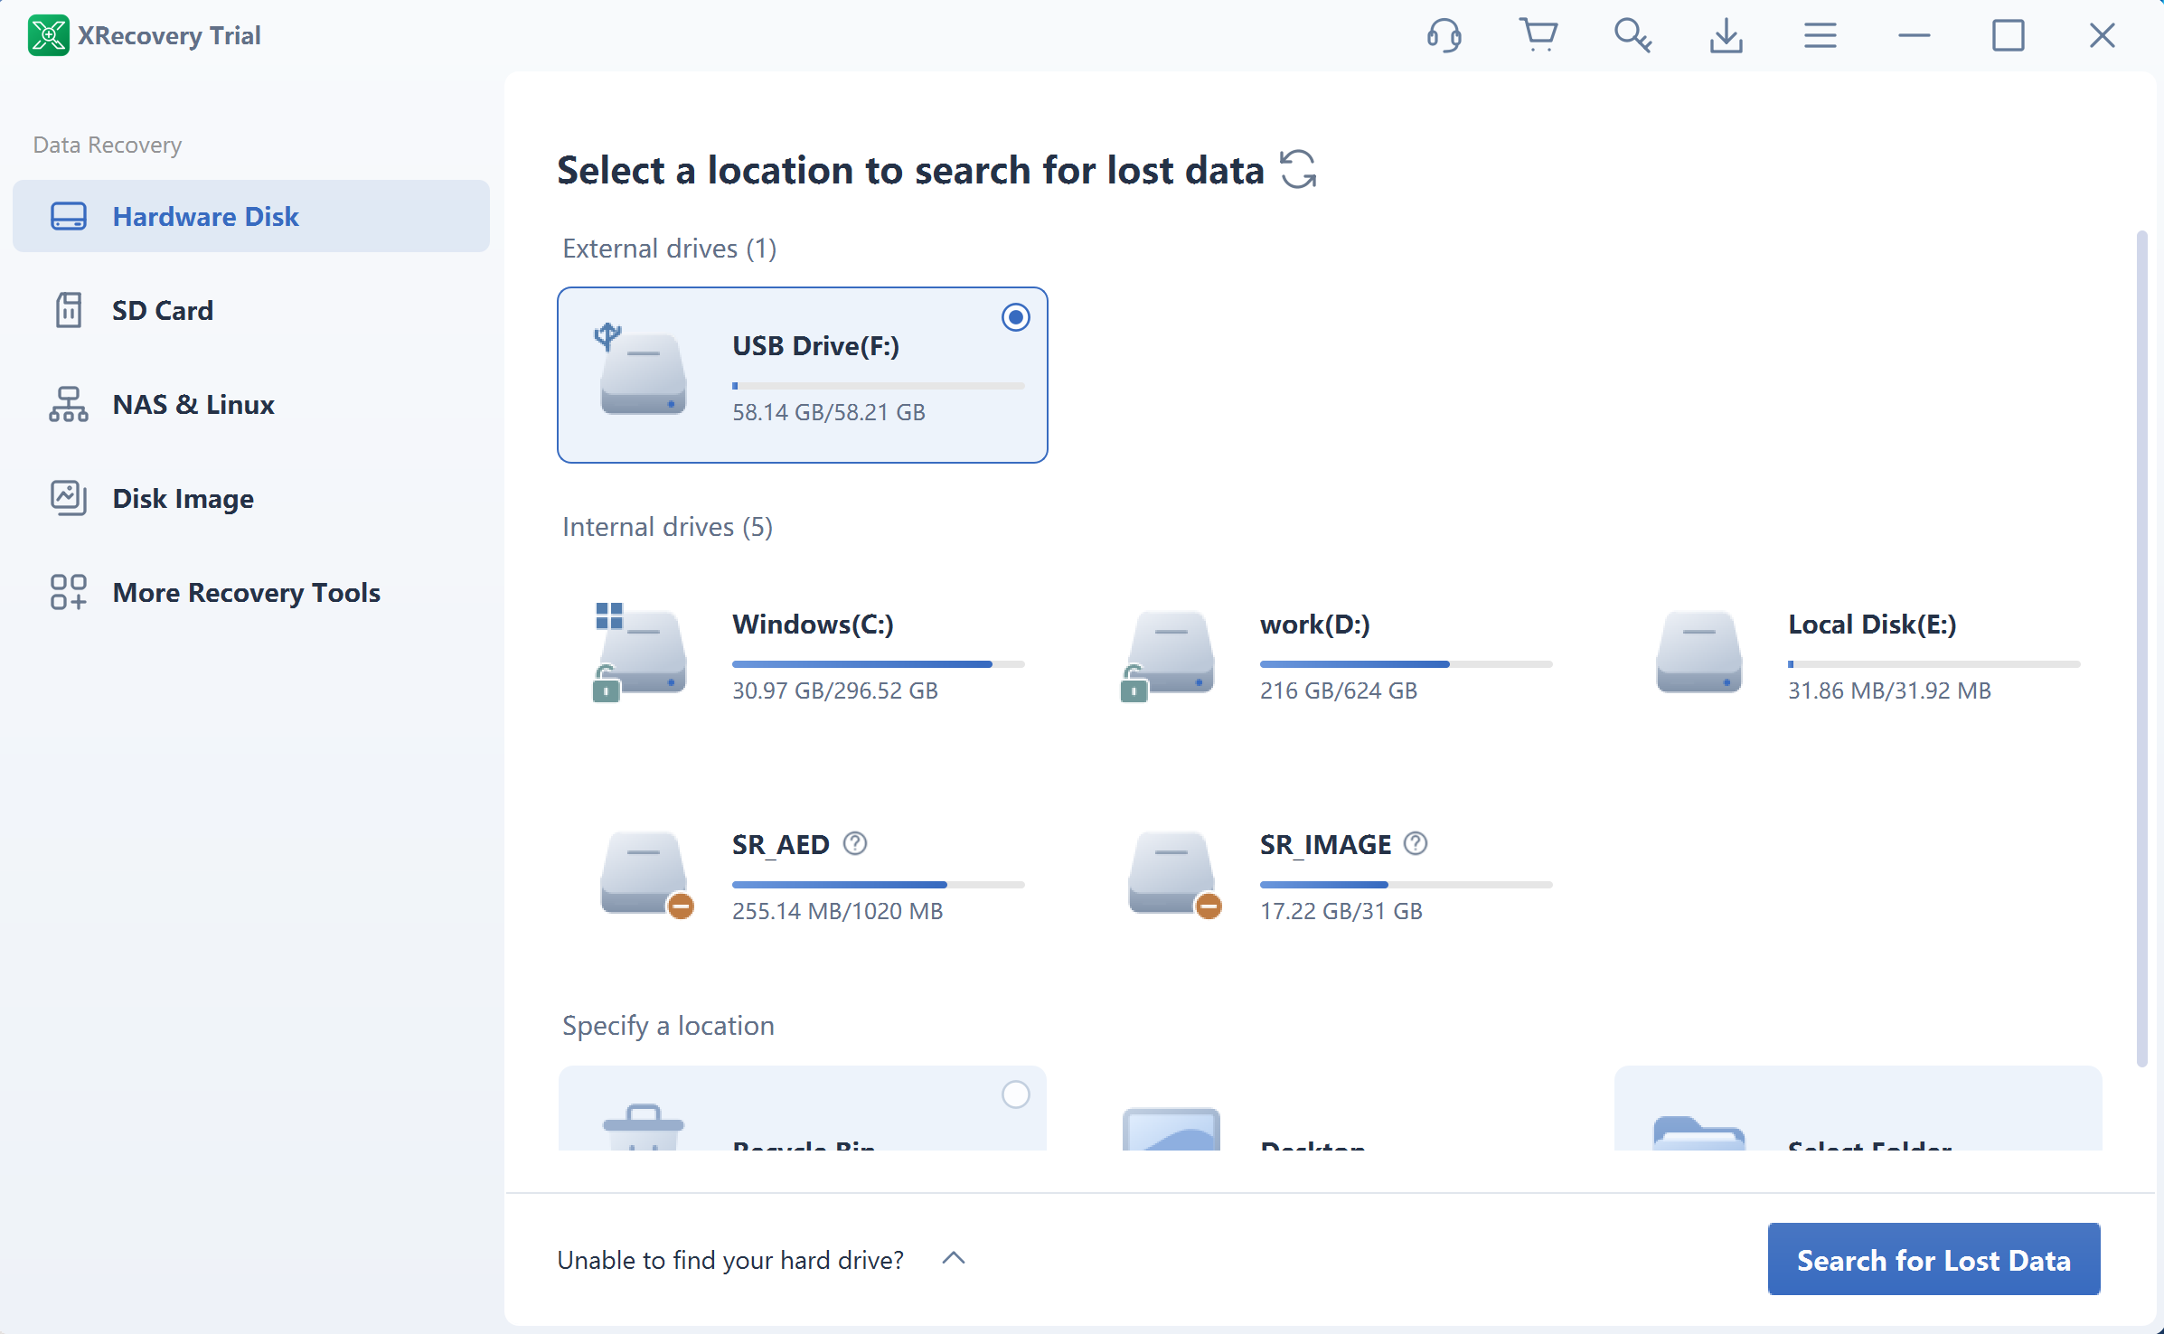
Task: Click the Disk Image sidebar icon
Action: click(x=69, y=498)
